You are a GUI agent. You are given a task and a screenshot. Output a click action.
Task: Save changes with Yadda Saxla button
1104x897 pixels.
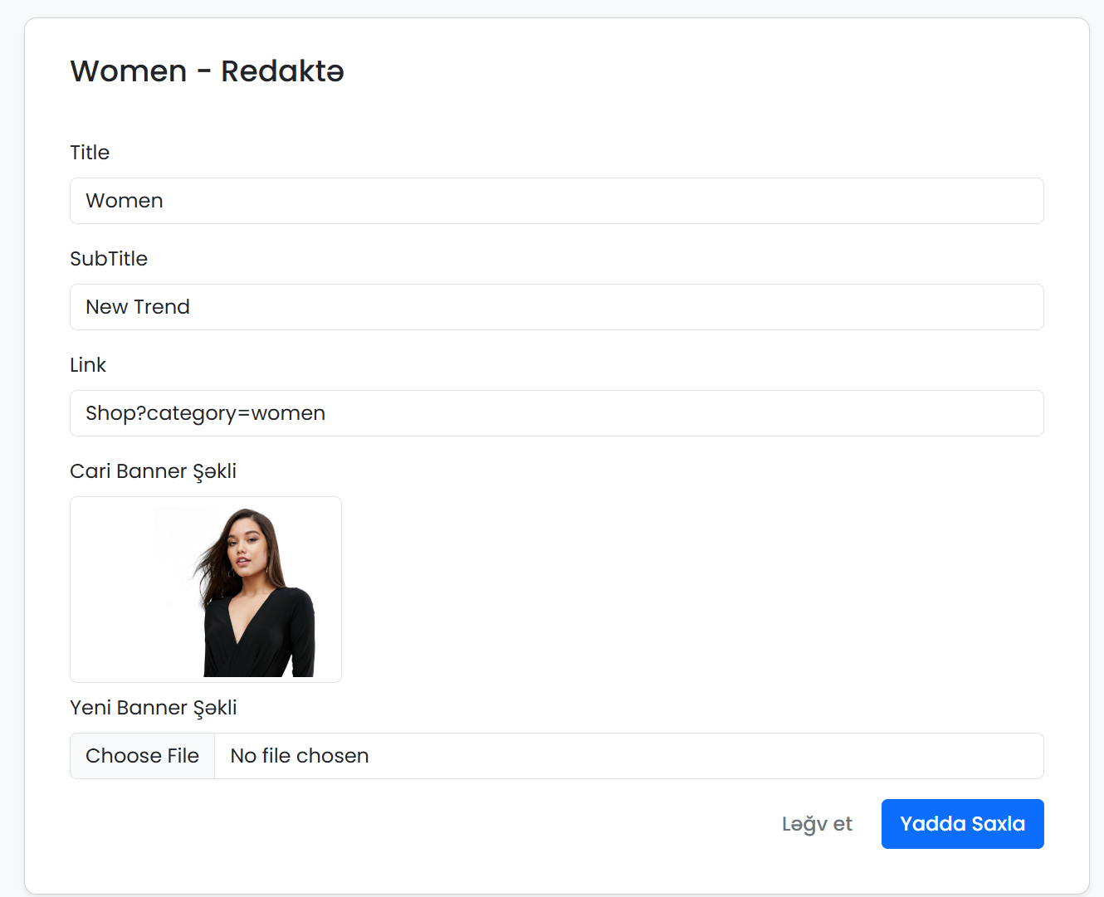tap(962, 824)
